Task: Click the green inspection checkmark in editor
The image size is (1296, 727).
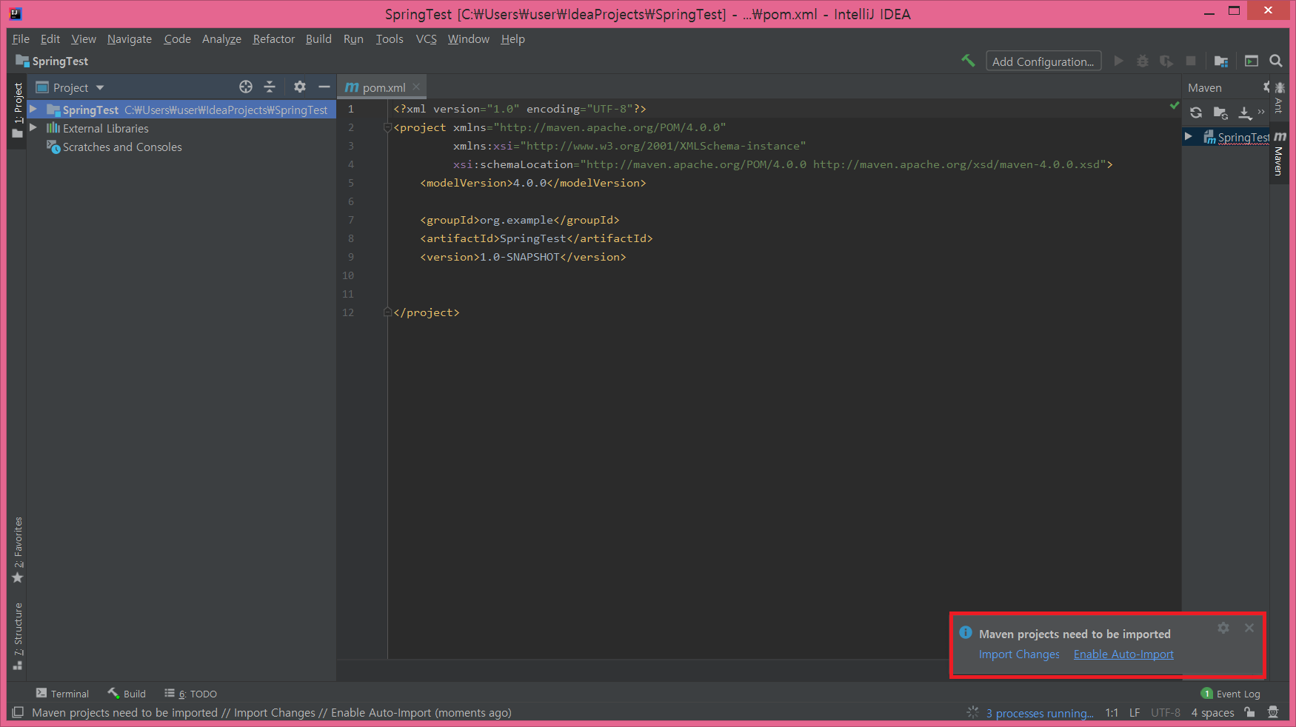Action: click(1174, 106)
